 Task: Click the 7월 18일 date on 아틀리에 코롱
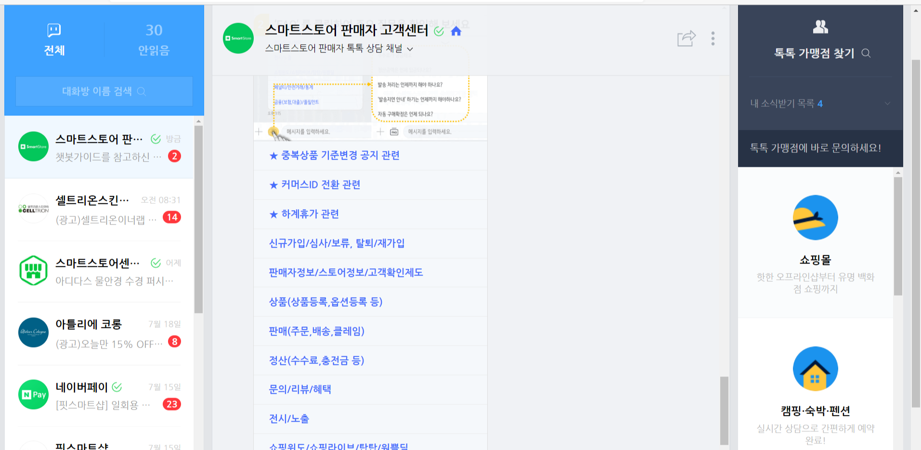pyautogui.click(x=165, y=324)
